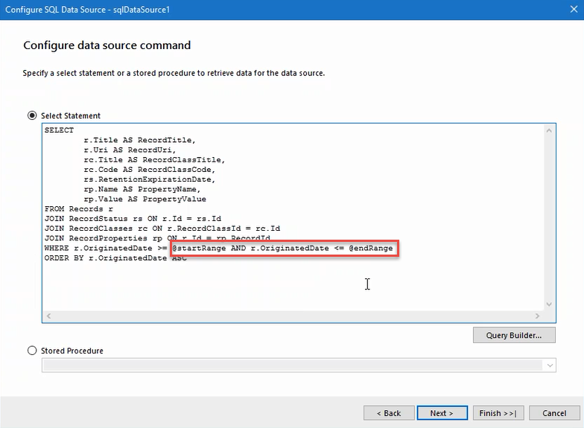The height and width of the screenshot is (428, 584).
Task: Place cursor on @endRange parameter
Action: click(370, 248)
